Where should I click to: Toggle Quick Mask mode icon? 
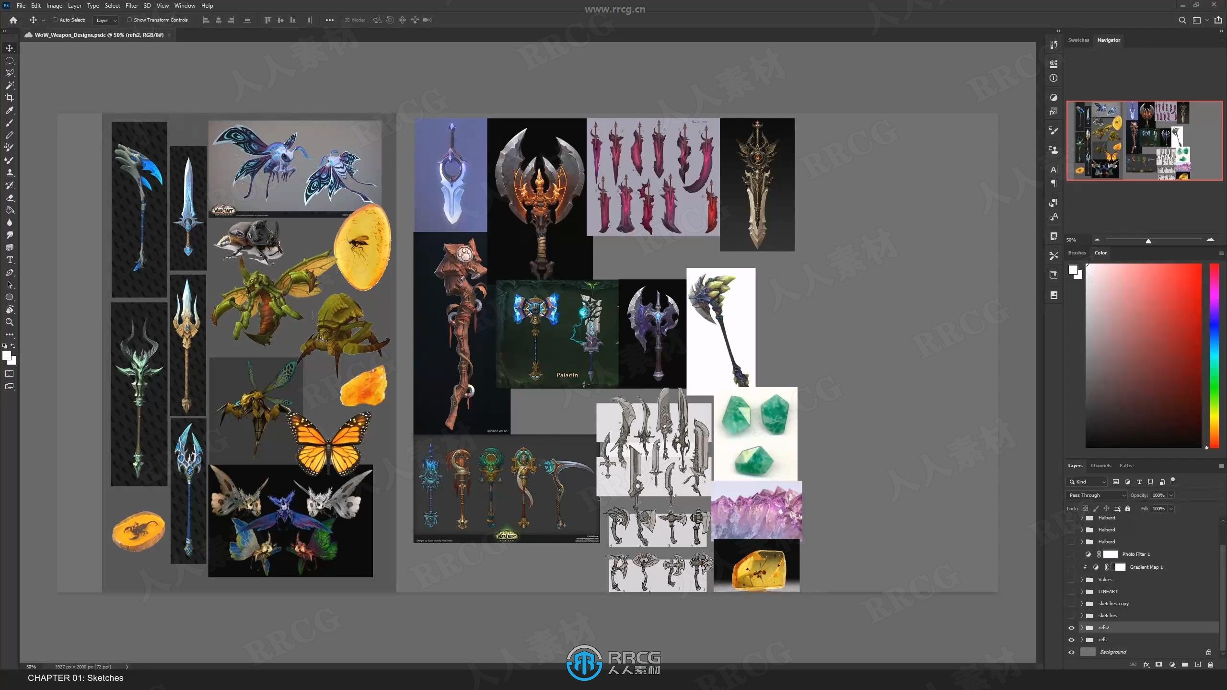click(10, 374)
